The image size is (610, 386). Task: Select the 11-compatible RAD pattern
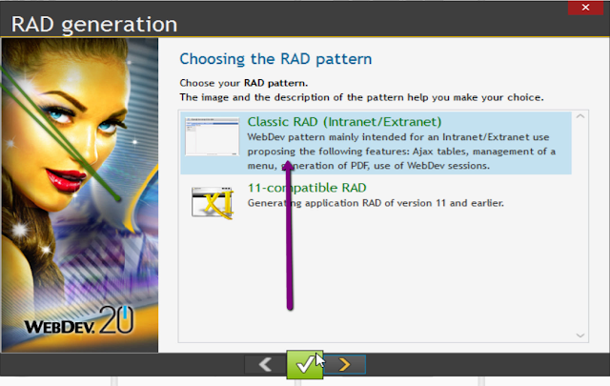[376, 201]
